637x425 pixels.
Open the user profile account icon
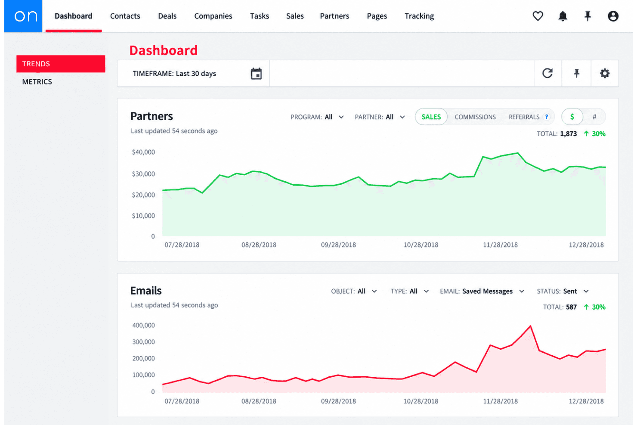click(x=613, y=16)
